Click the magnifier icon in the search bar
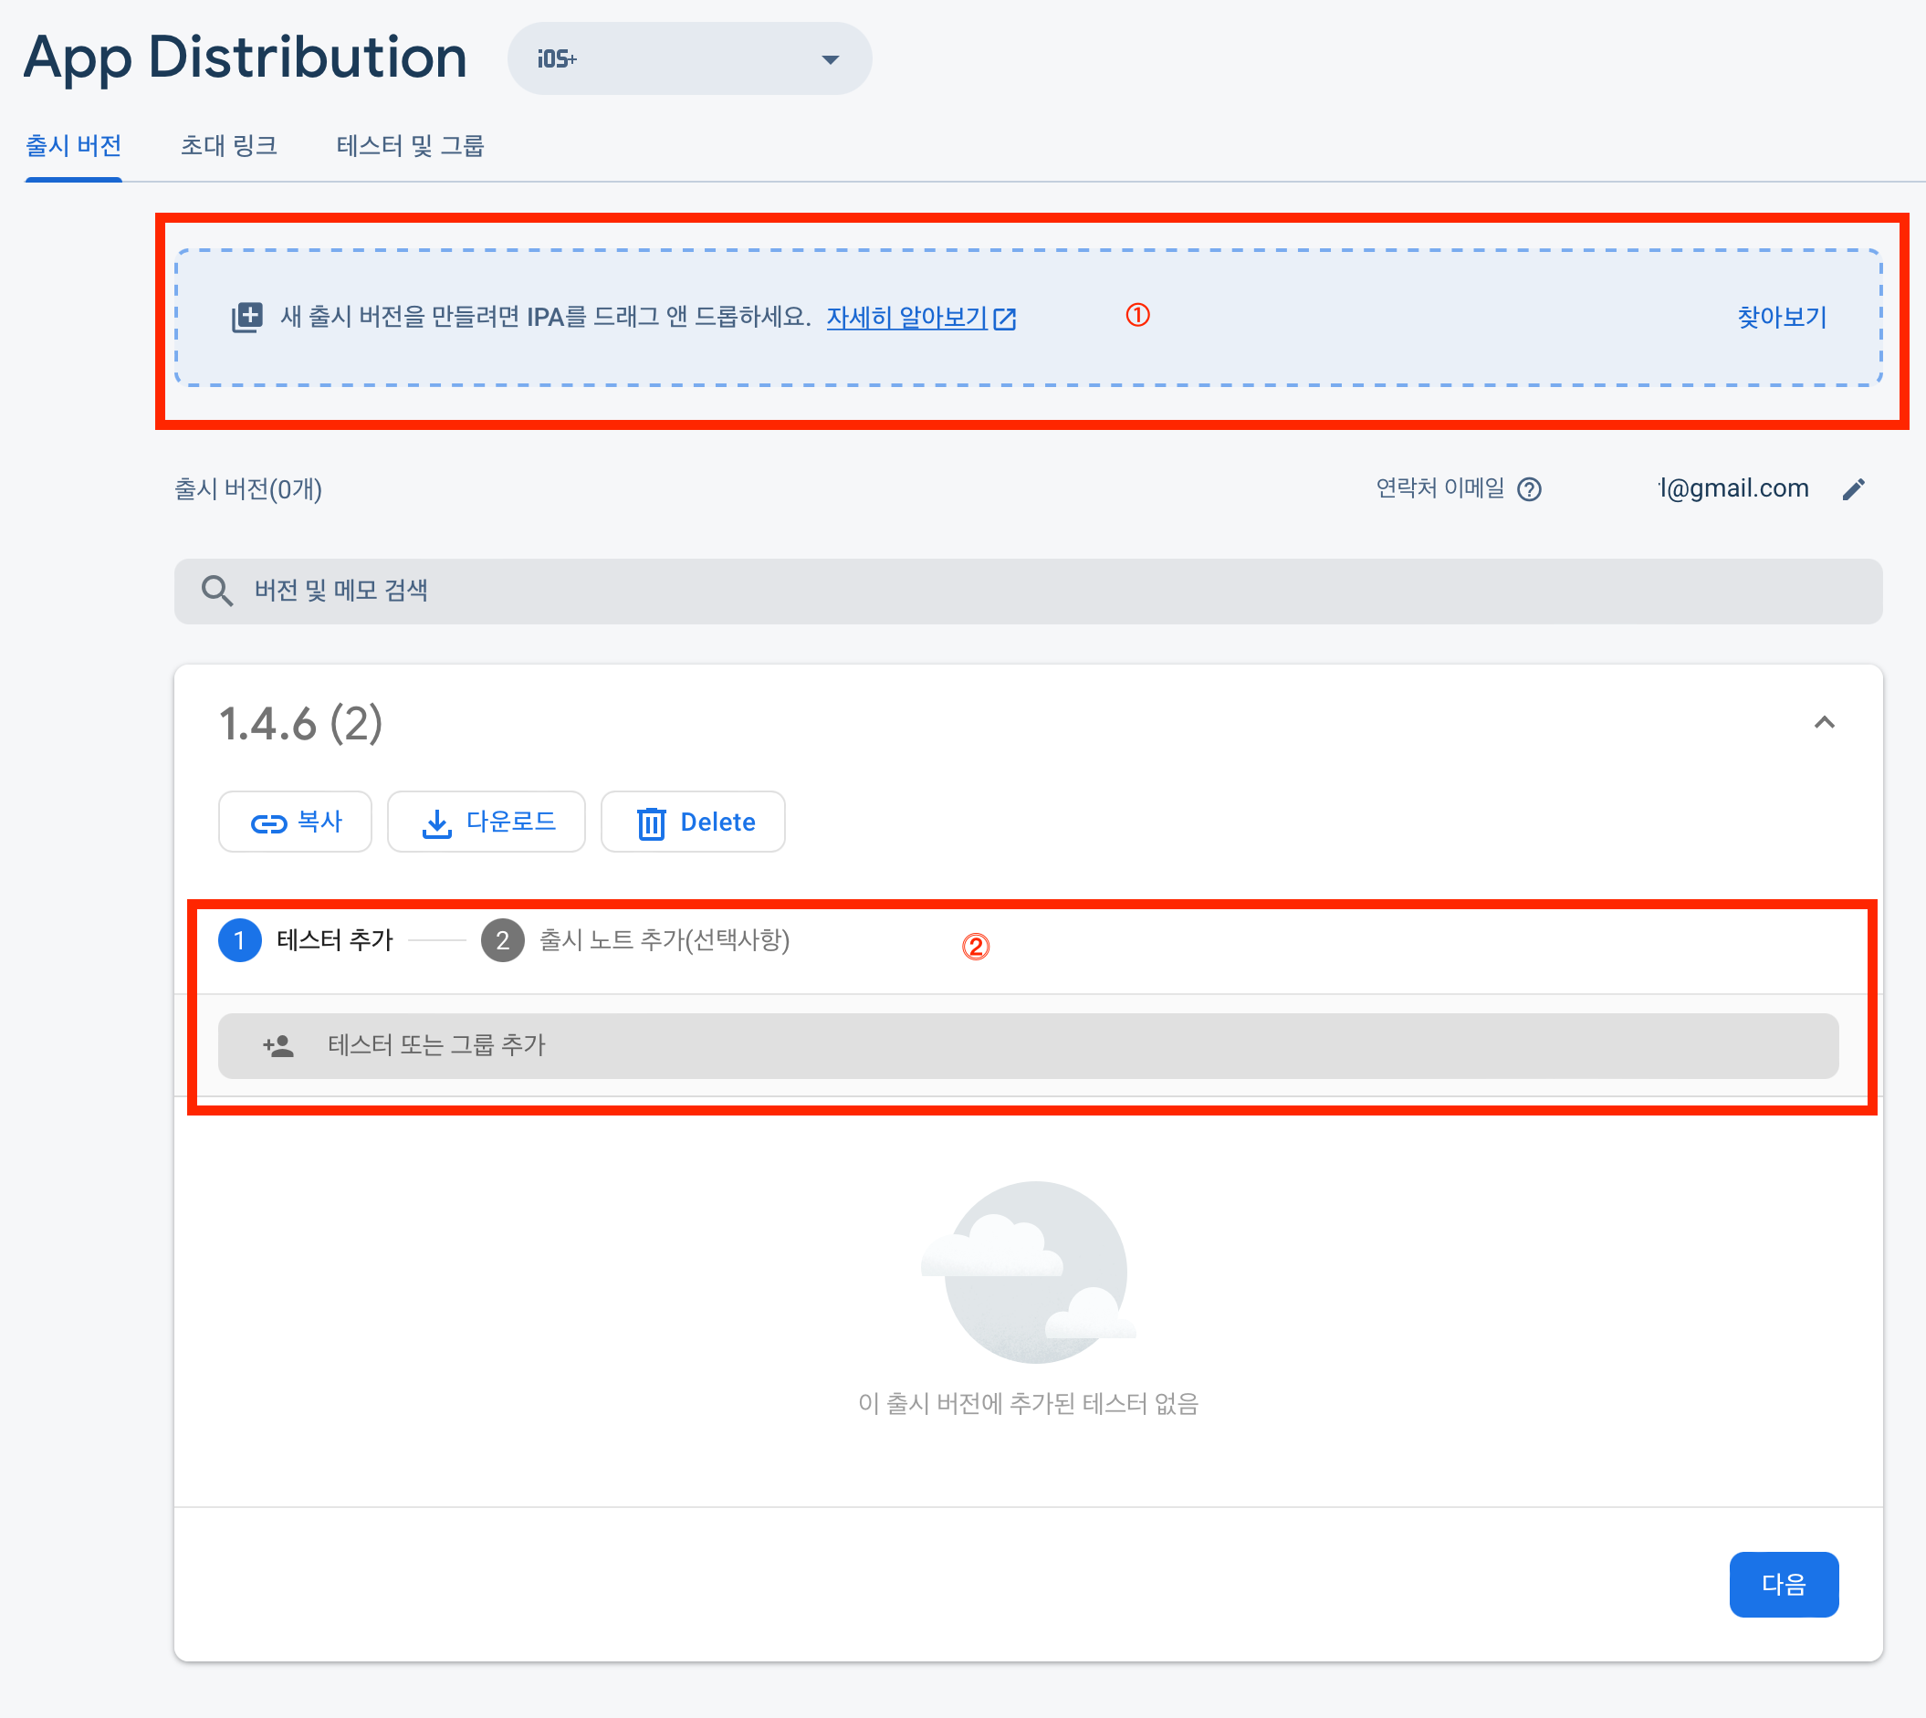Viewport: 1926px width, 1718px height. point(217,591)
